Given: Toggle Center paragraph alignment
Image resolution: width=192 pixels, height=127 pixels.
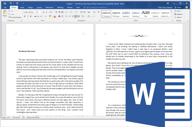Looking at the screenshot, I should (70, 16).
